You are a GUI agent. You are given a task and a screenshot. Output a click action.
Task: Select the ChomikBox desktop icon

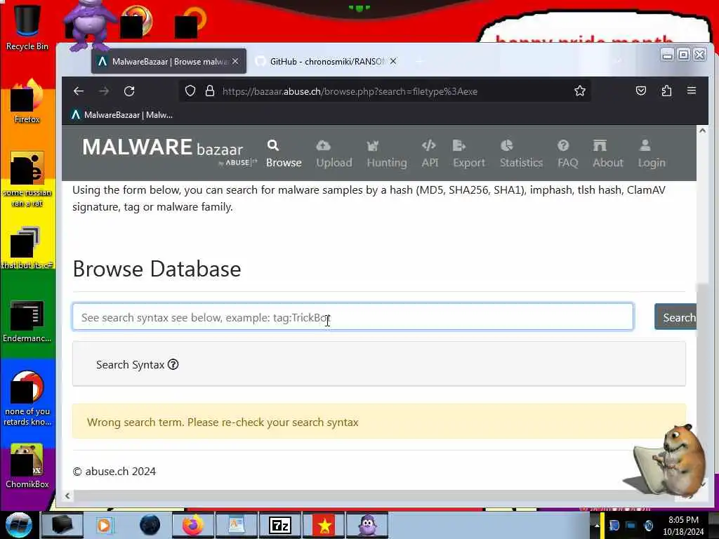(x=27, y=467)
